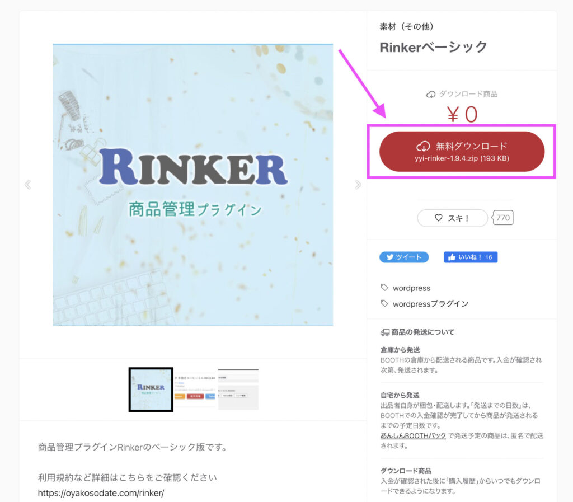Open the 770 likes count bubble

pos(503,218)
